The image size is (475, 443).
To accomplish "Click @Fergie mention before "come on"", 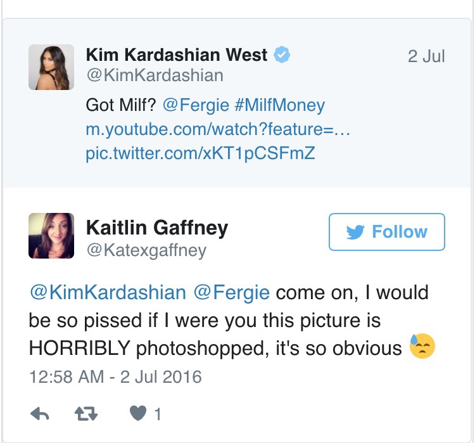I will coord(231,292).
